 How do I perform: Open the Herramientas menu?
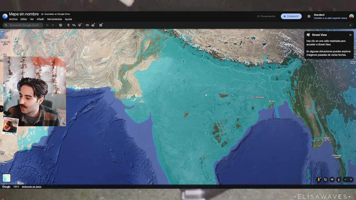tap(55, 19)
